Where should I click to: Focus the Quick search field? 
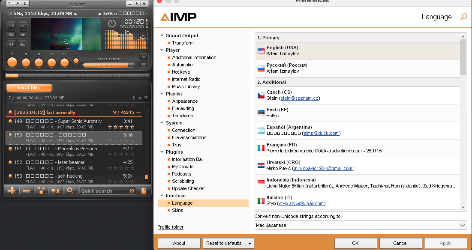[104, 191]
